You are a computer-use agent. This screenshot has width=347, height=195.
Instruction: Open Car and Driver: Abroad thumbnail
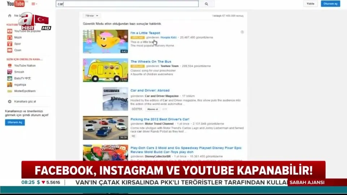pos(115,99)
